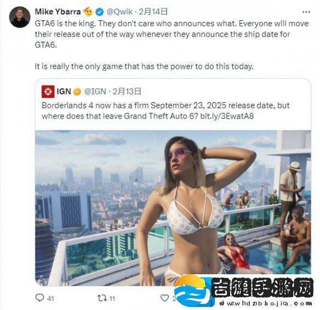Click the gold verified badge next to IGN
The width and height of the screenshot is (320, 310).
pos(77,92)
